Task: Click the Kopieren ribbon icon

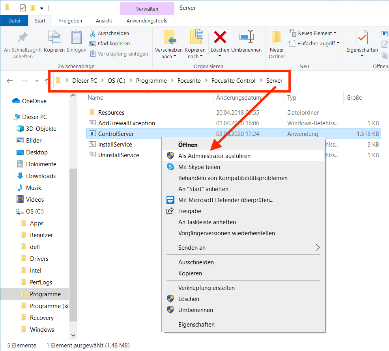Action: click(54, 38)
